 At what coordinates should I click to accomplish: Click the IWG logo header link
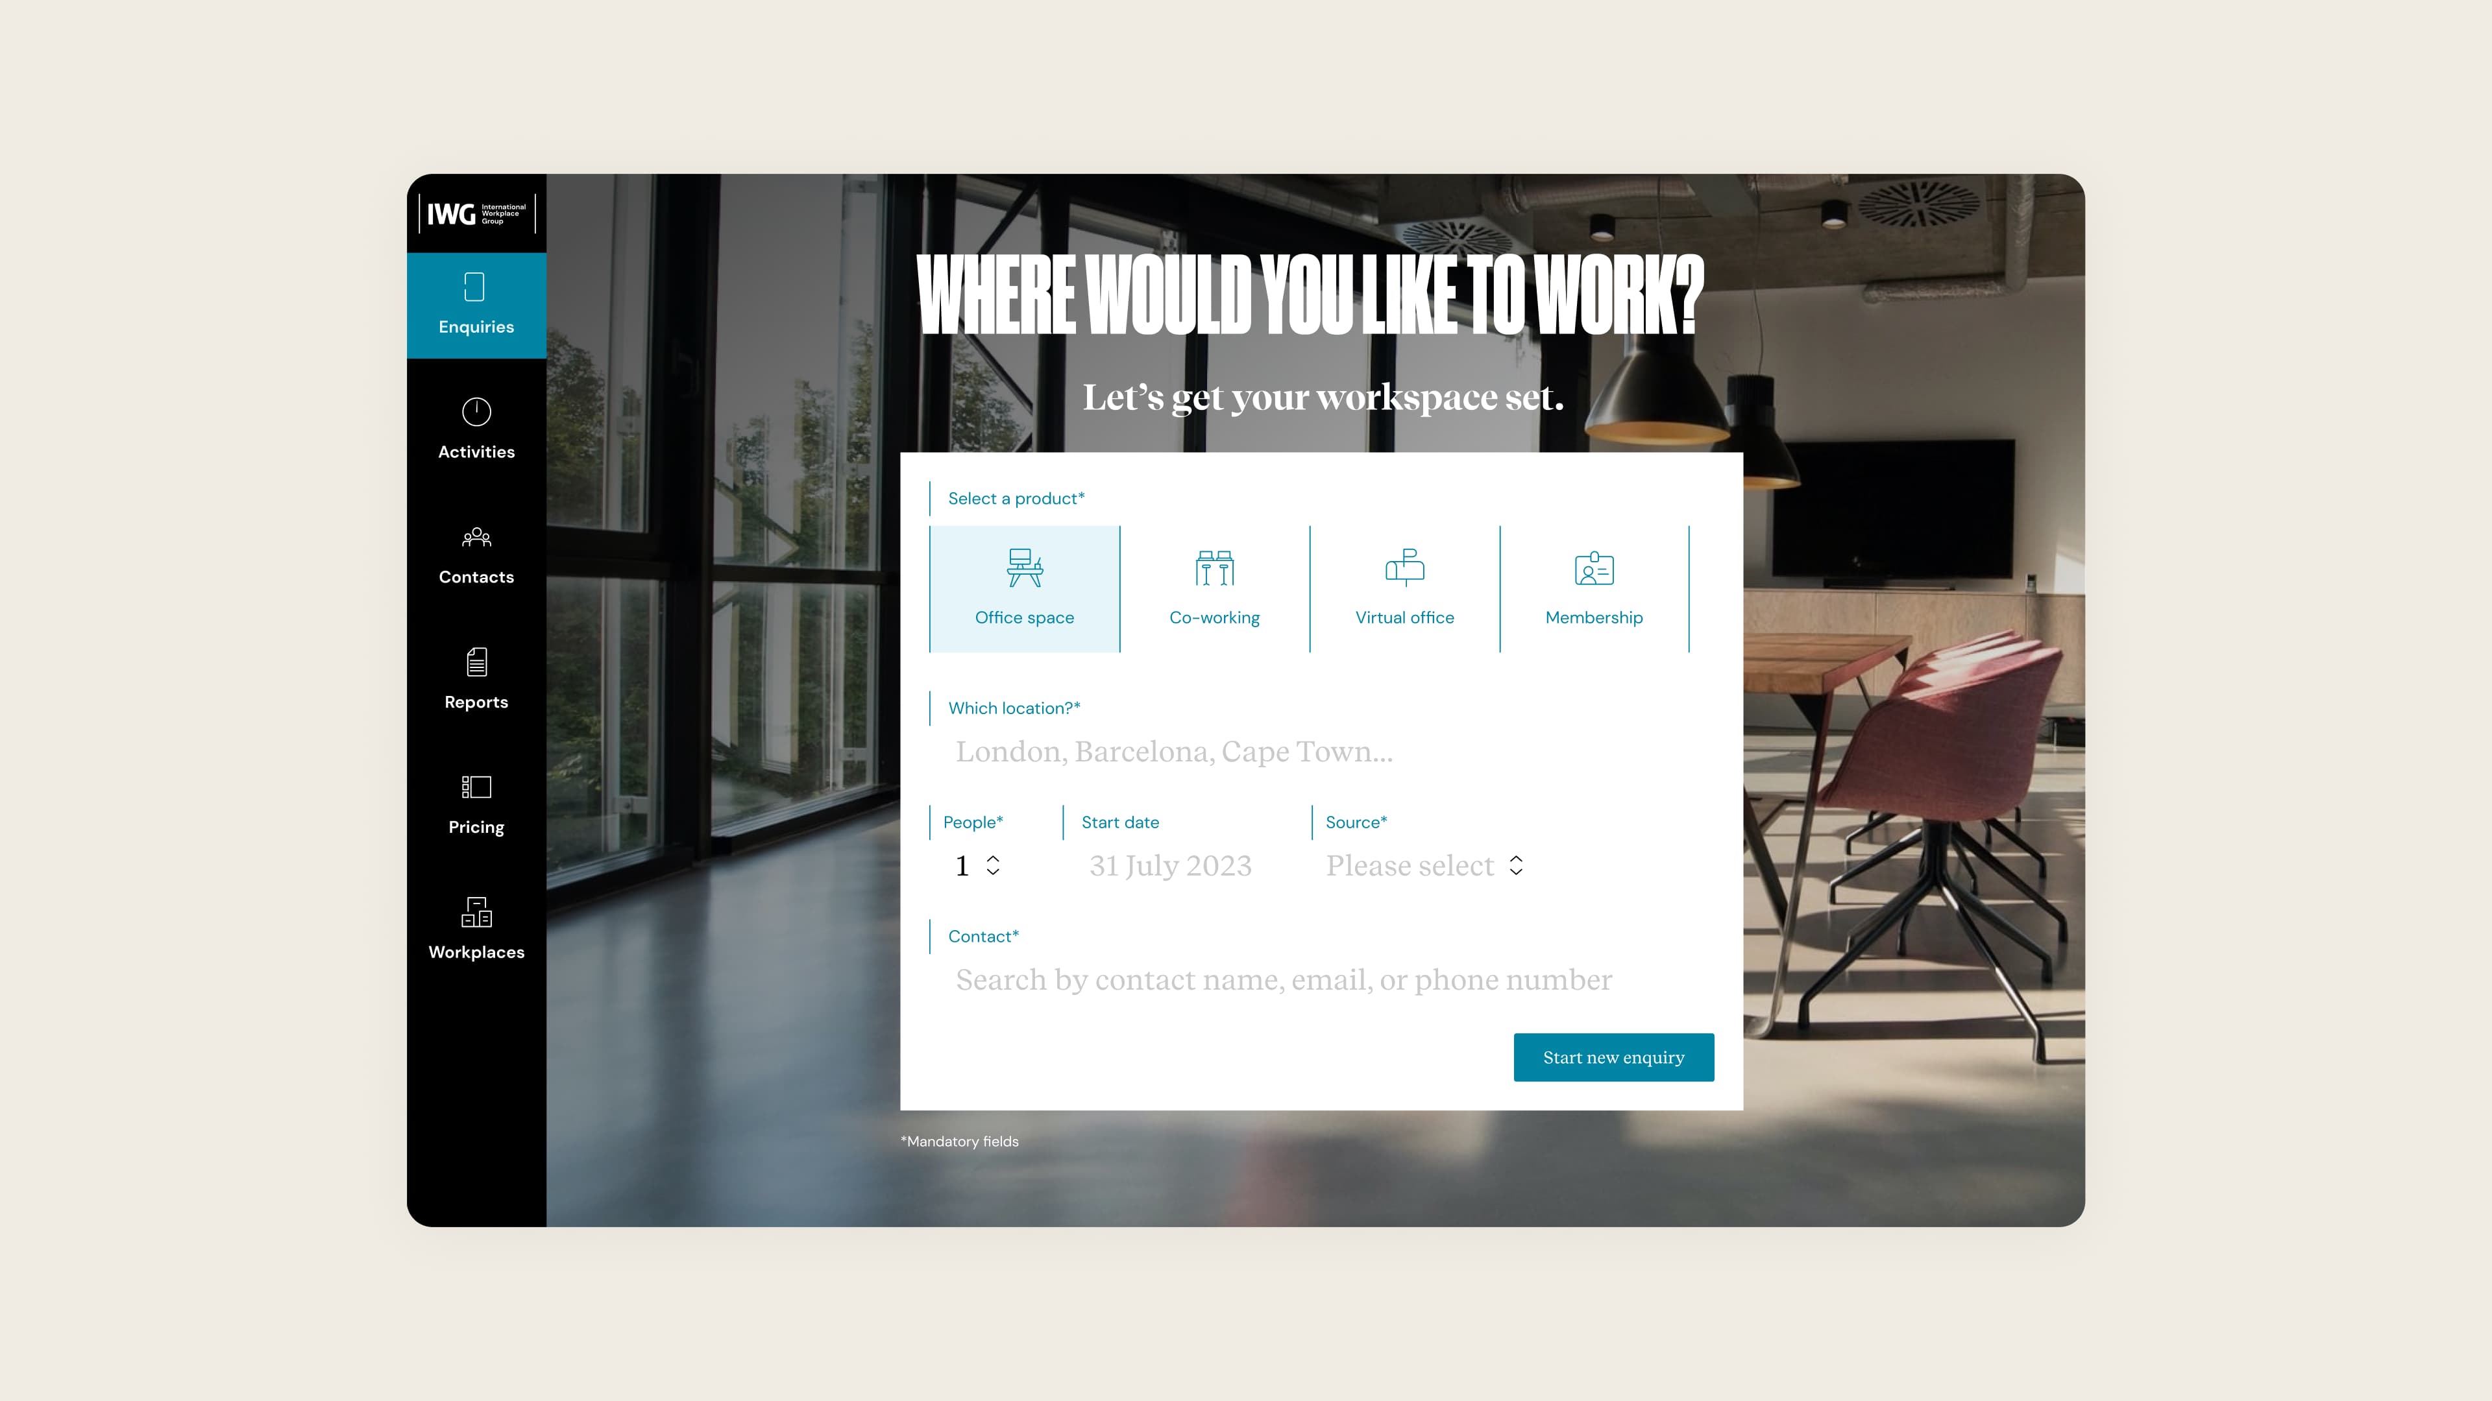pos(479,212)
